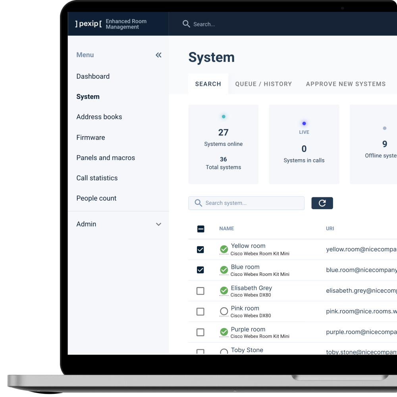Click the green status icon for Elisabeth Grey

(224, 291)
